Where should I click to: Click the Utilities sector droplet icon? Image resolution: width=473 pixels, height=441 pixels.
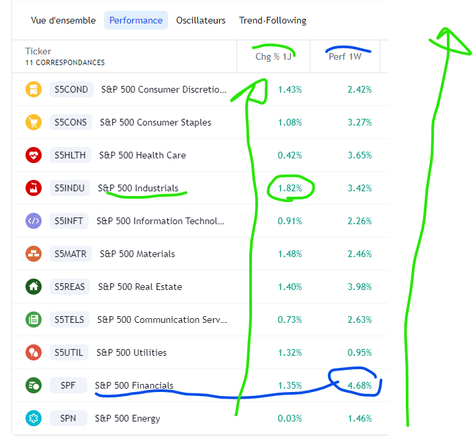[x=34, y=352]
